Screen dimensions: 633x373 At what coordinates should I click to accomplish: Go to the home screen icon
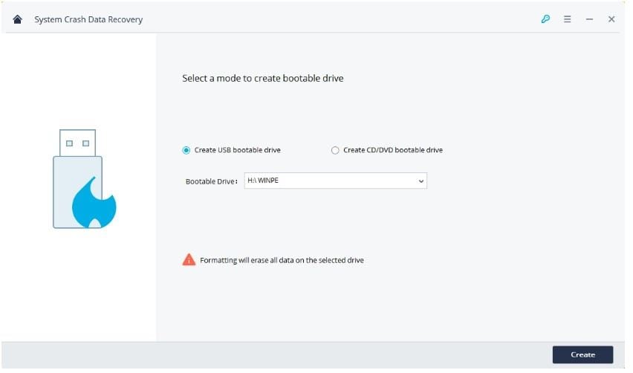(17, 19)
